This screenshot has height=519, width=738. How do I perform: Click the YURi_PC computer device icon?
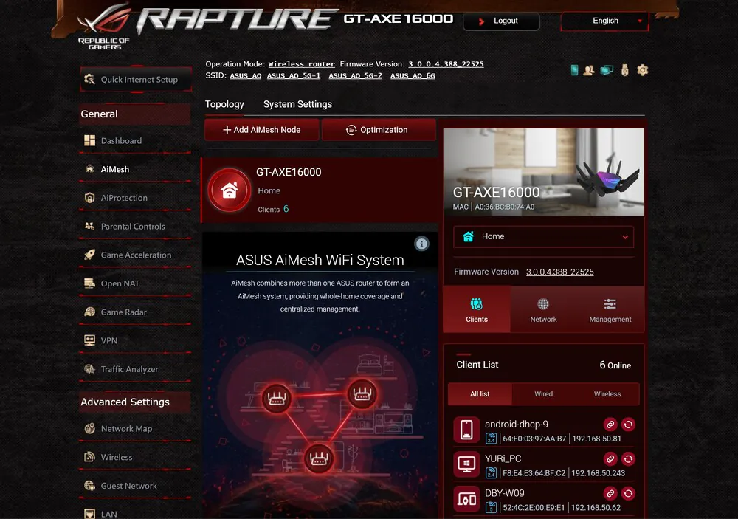pos(466,464)
